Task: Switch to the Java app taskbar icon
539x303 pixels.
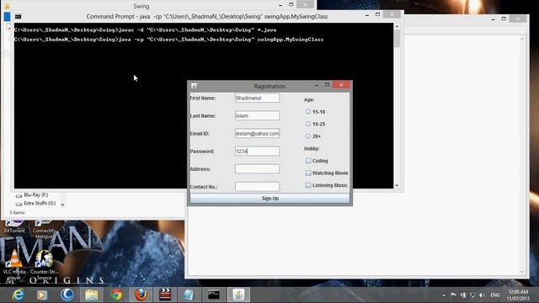Action: coord(238,295)
